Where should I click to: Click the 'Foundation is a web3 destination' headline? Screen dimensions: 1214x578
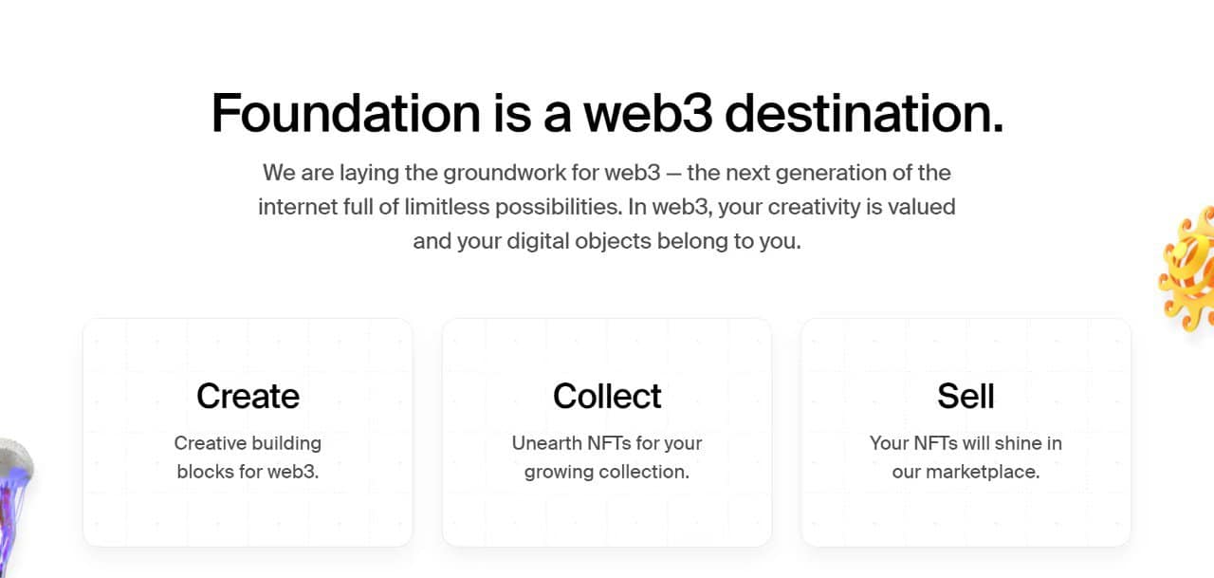pos(607,113)
